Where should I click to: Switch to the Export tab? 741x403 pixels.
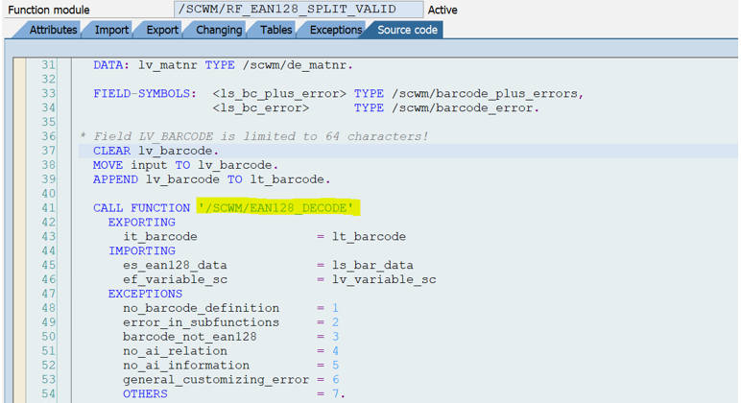point(162,30)
